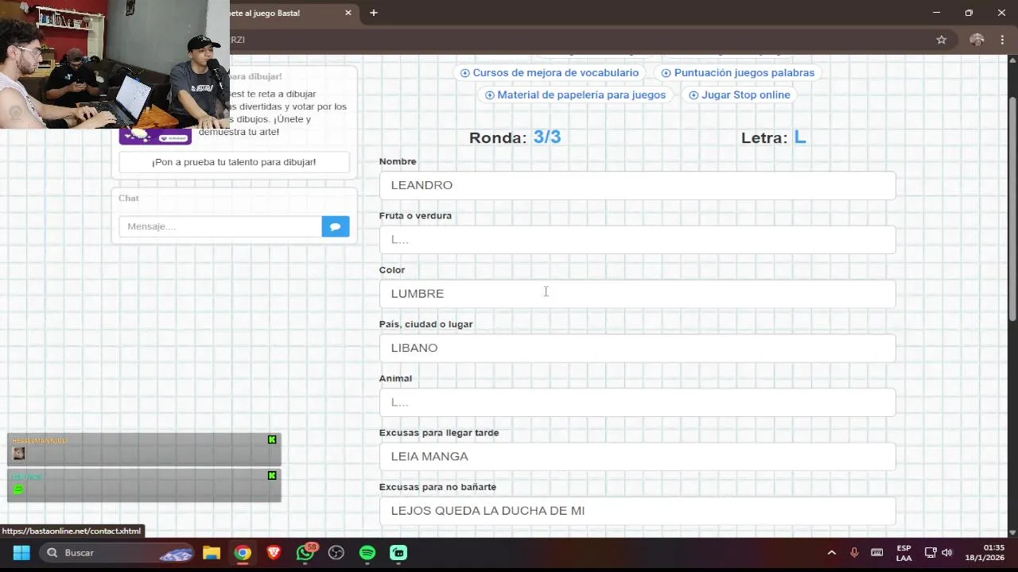This screenshot has height=572, width=1018.
Task: Switch to Google Chrome on the taskbar
Action: point(243,552)
